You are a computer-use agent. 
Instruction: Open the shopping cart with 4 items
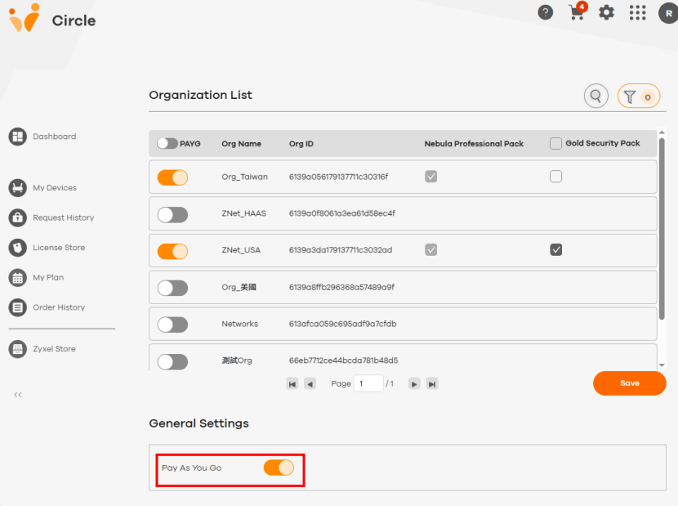(x=578, y=11)
